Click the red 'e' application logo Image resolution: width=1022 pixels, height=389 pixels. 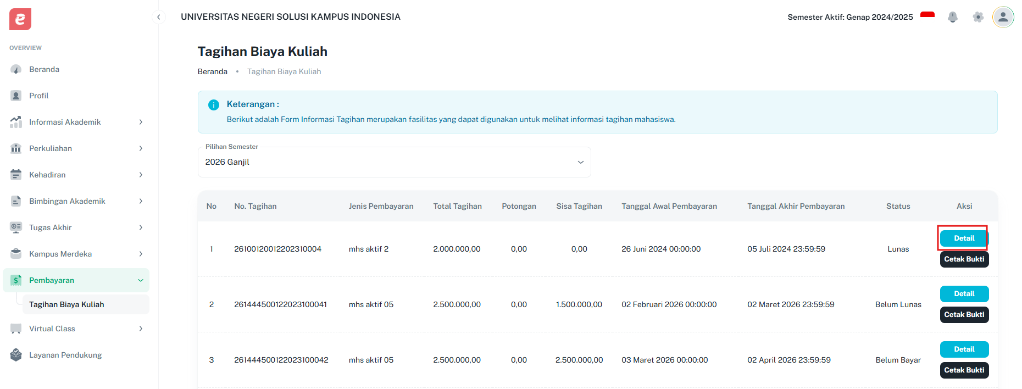pyautogui.click(x=20, y=19)
